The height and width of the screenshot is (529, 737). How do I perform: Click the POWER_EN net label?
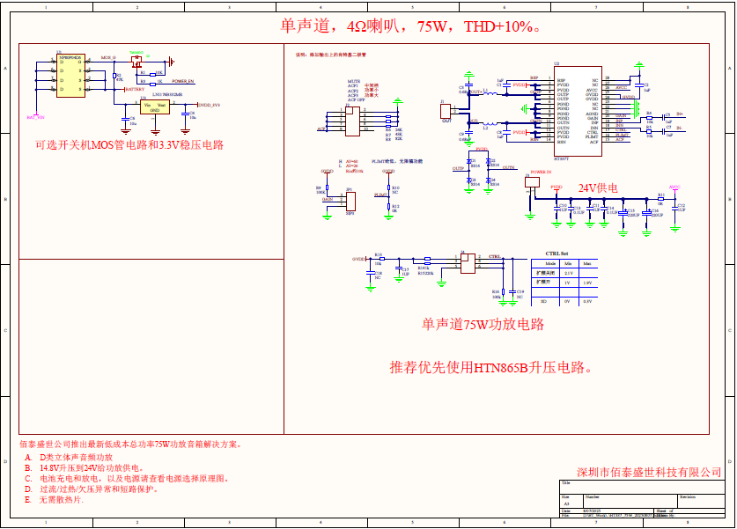tap(182, 82)
